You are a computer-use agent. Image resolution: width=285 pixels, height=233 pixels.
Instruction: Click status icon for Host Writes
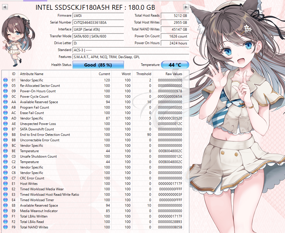click(x=5, y=183)
